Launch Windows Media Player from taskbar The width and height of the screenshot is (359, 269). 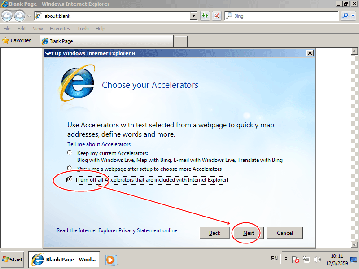[111, 260]
